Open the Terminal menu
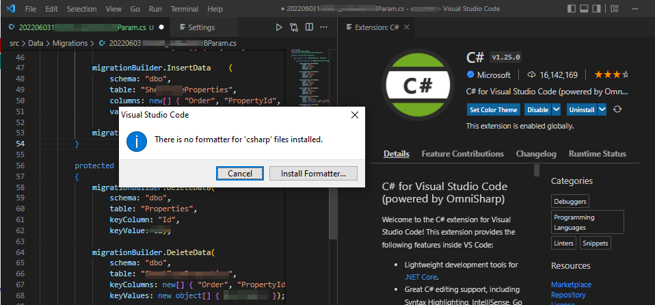655x305 pixels. [185, 9]
